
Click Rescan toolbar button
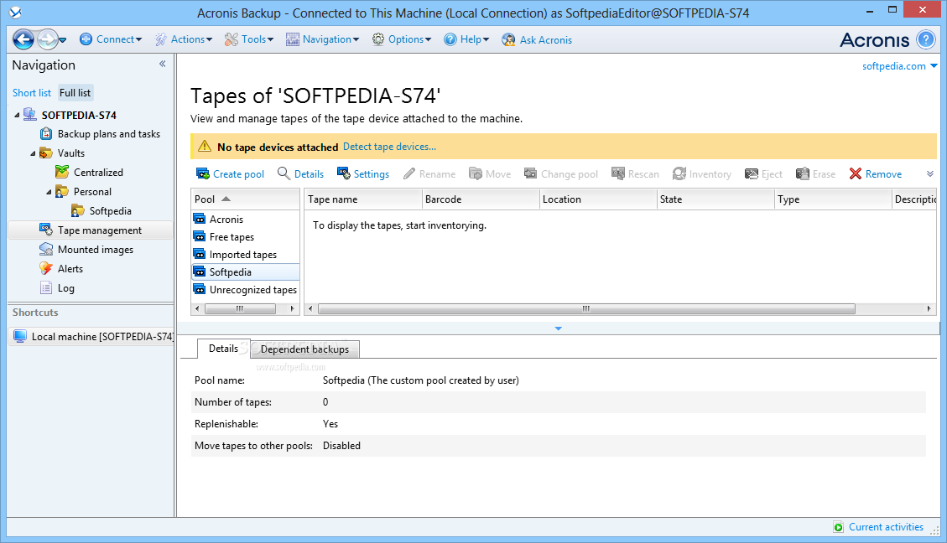(x=635, y=173)
